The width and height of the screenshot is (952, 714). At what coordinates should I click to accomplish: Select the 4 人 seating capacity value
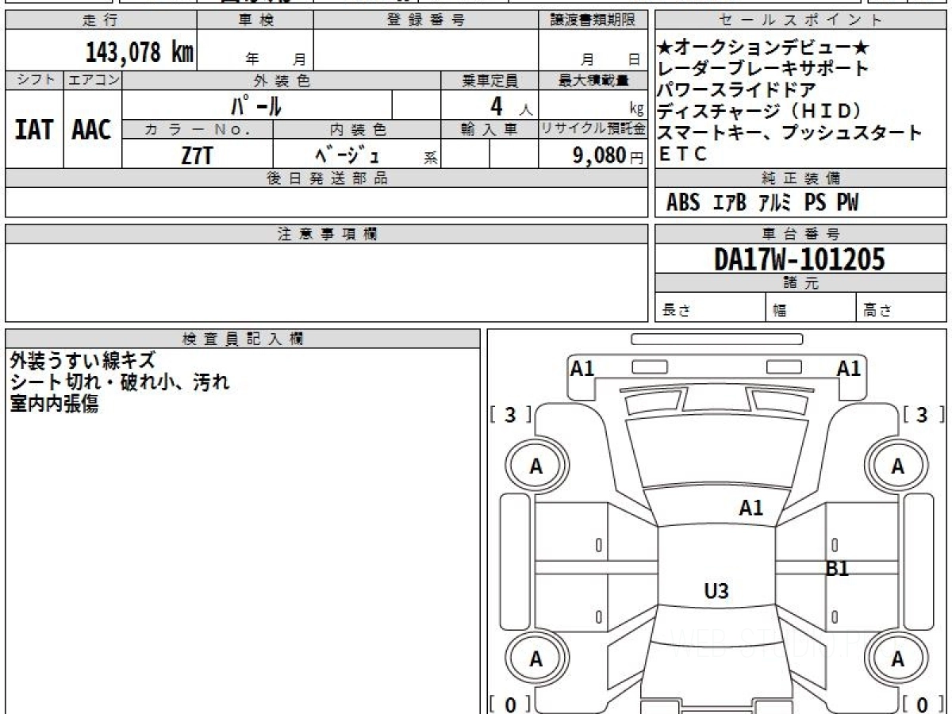click(511, 106)
